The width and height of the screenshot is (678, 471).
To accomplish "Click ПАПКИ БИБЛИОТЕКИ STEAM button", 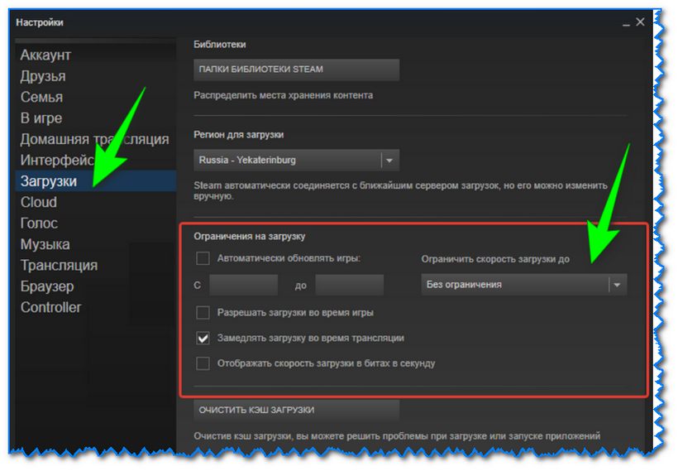I will click(x=296, y=70).
